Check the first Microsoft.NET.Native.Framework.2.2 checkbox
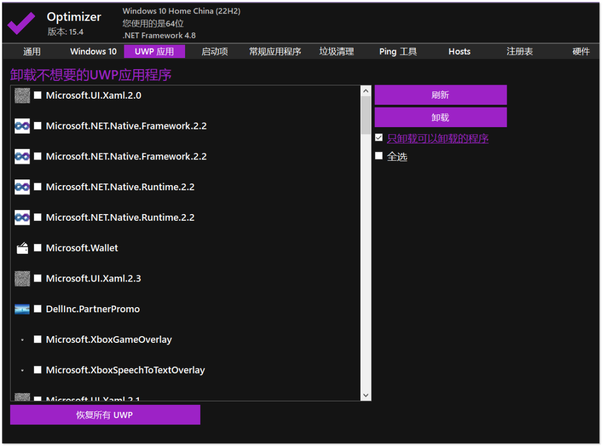Screen dimensions: 602x446 point(38,125)
